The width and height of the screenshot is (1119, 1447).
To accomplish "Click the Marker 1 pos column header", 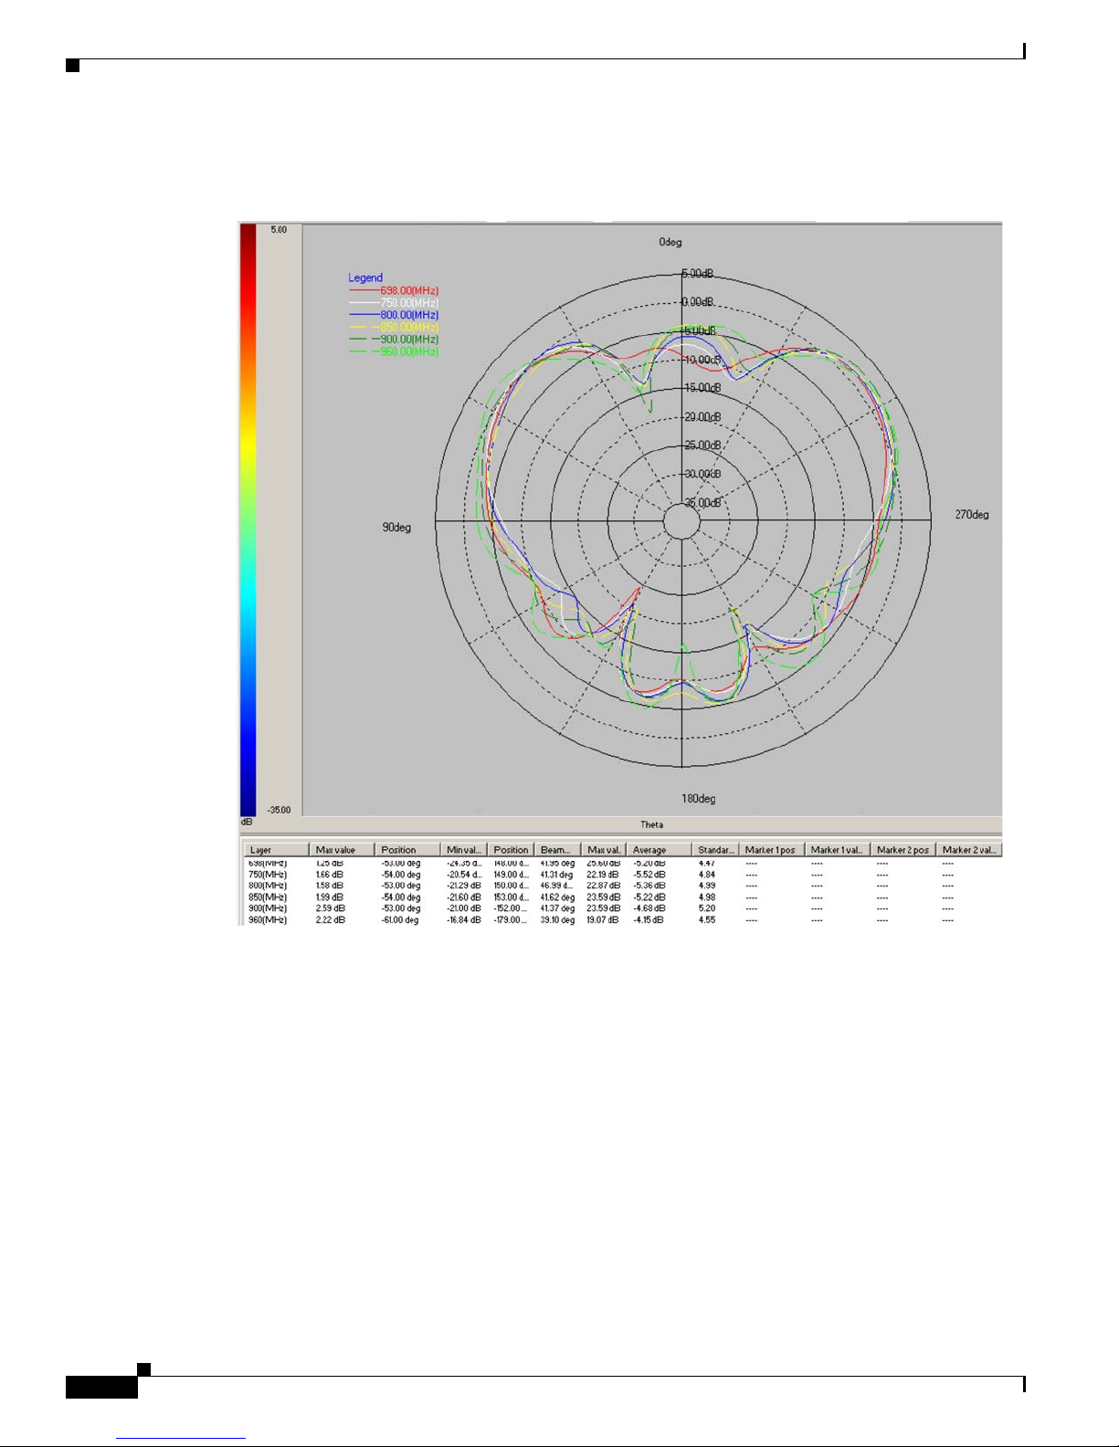I will point(770,850).
